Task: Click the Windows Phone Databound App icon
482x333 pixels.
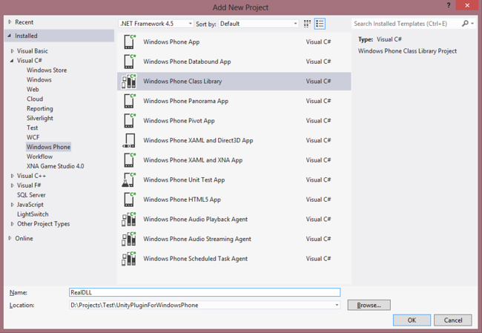Action: click(129, 62)
